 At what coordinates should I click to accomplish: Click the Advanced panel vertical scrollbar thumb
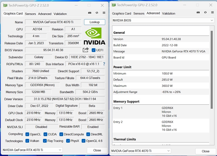pos(212,70)
